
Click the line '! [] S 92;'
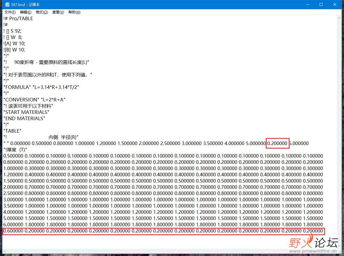12,31
